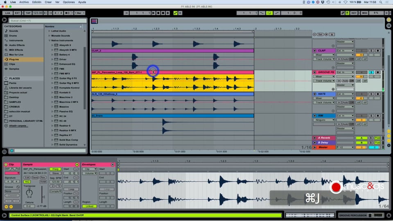
Task: Toggle the metronome button
Action: pyautogui.click(x=67, y=13)
